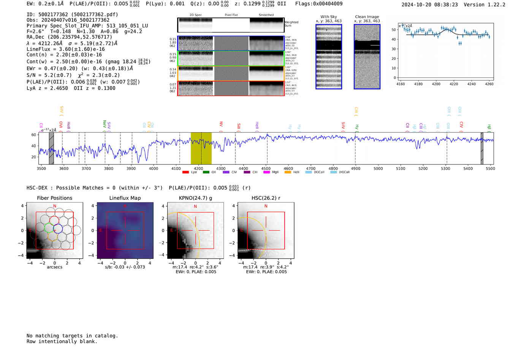Click the Gaussian fit emission line plot

445,51
